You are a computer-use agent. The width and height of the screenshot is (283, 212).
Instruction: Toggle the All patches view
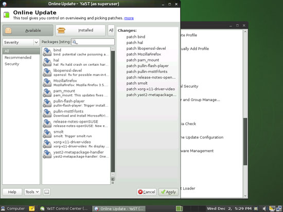pos(111,30)
